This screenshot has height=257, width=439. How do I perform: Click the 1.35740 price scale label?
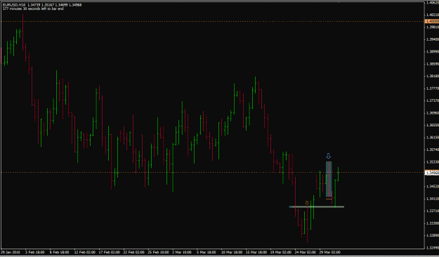coord(432,150)
